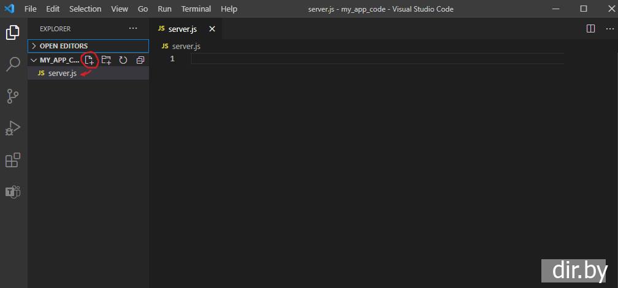The height and width of the screenshot is (288, 618).
Task: Collapse all folders in explorer
Action: (140, 60)
